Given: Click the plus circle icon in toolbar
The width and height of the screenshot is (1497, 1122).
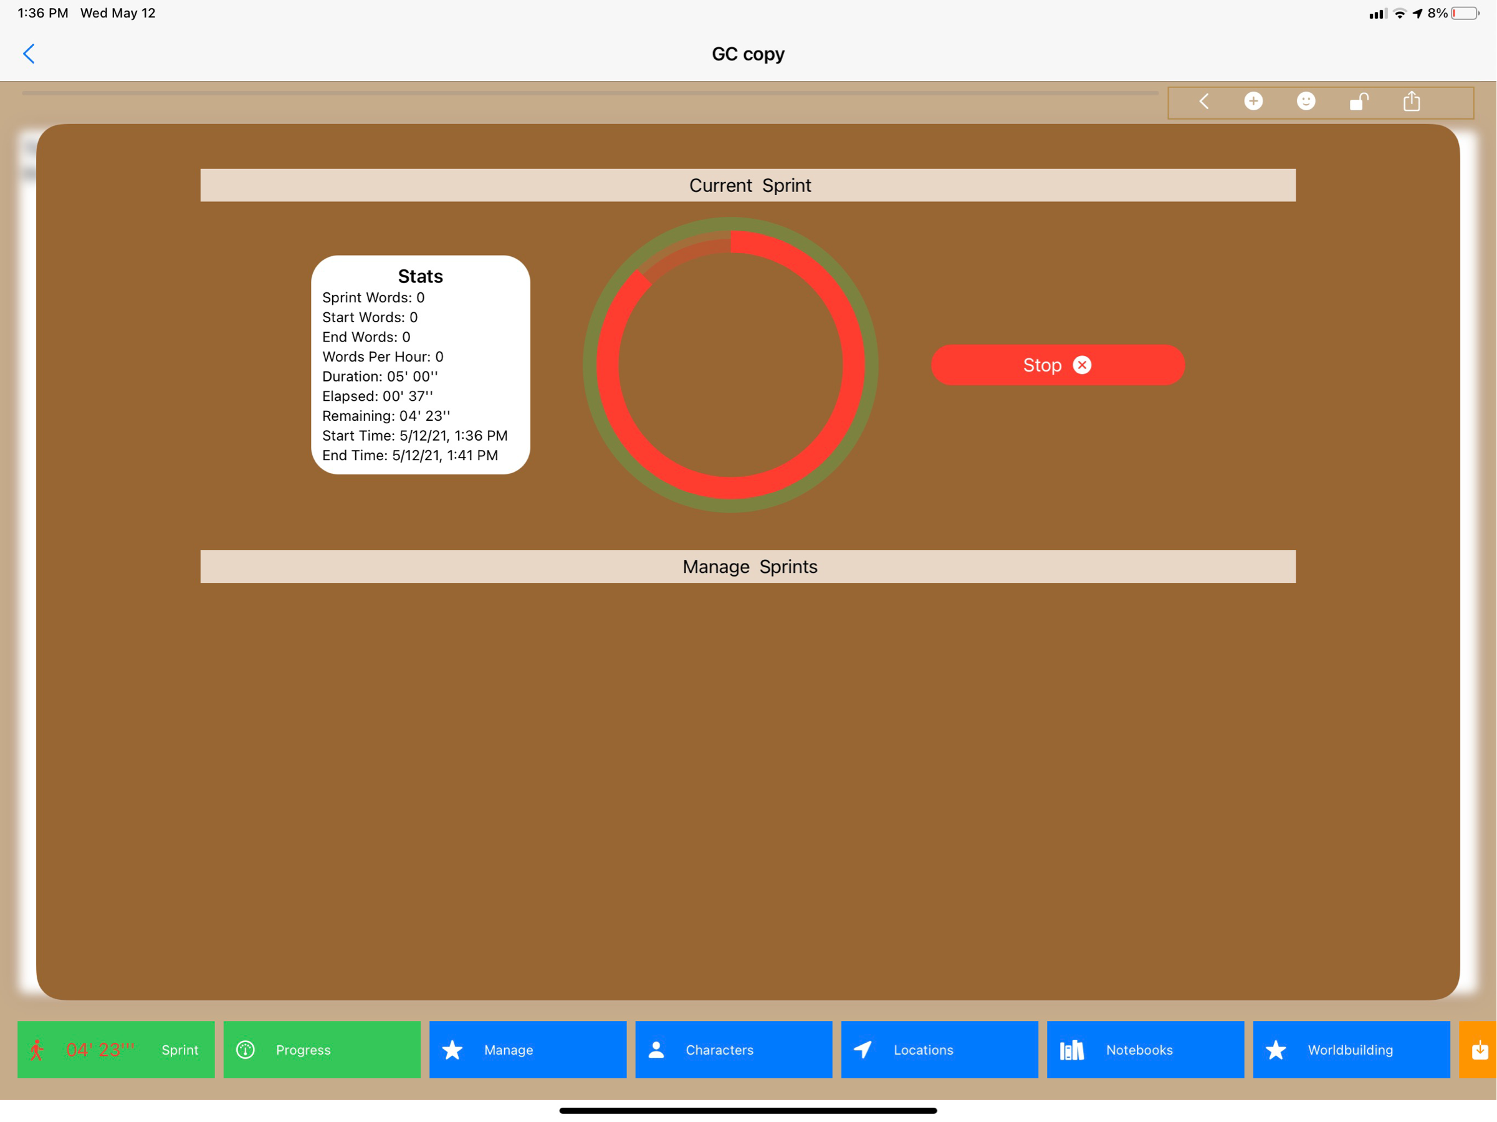Looking at the screenshot, I should 1253,102.
